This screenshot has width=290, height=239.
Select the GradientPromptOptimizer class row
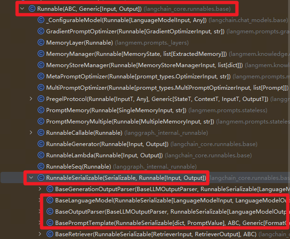click(x=145, y=31)
